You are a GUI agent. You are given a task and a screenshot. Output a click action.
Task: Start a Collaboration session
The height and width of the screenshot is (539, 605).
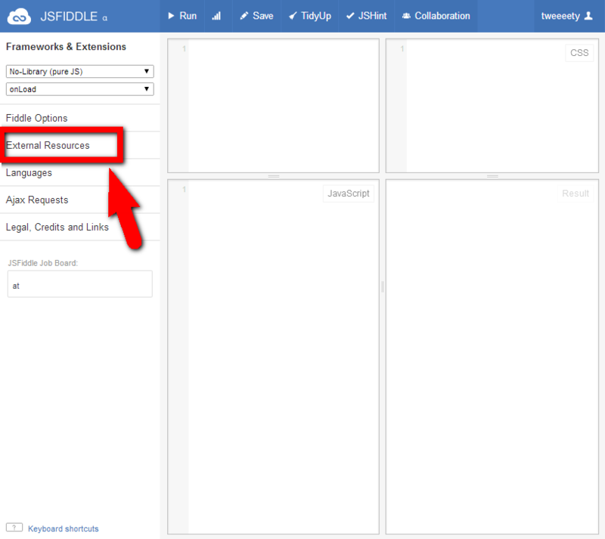pyautogui.click(x=436, y=16)
